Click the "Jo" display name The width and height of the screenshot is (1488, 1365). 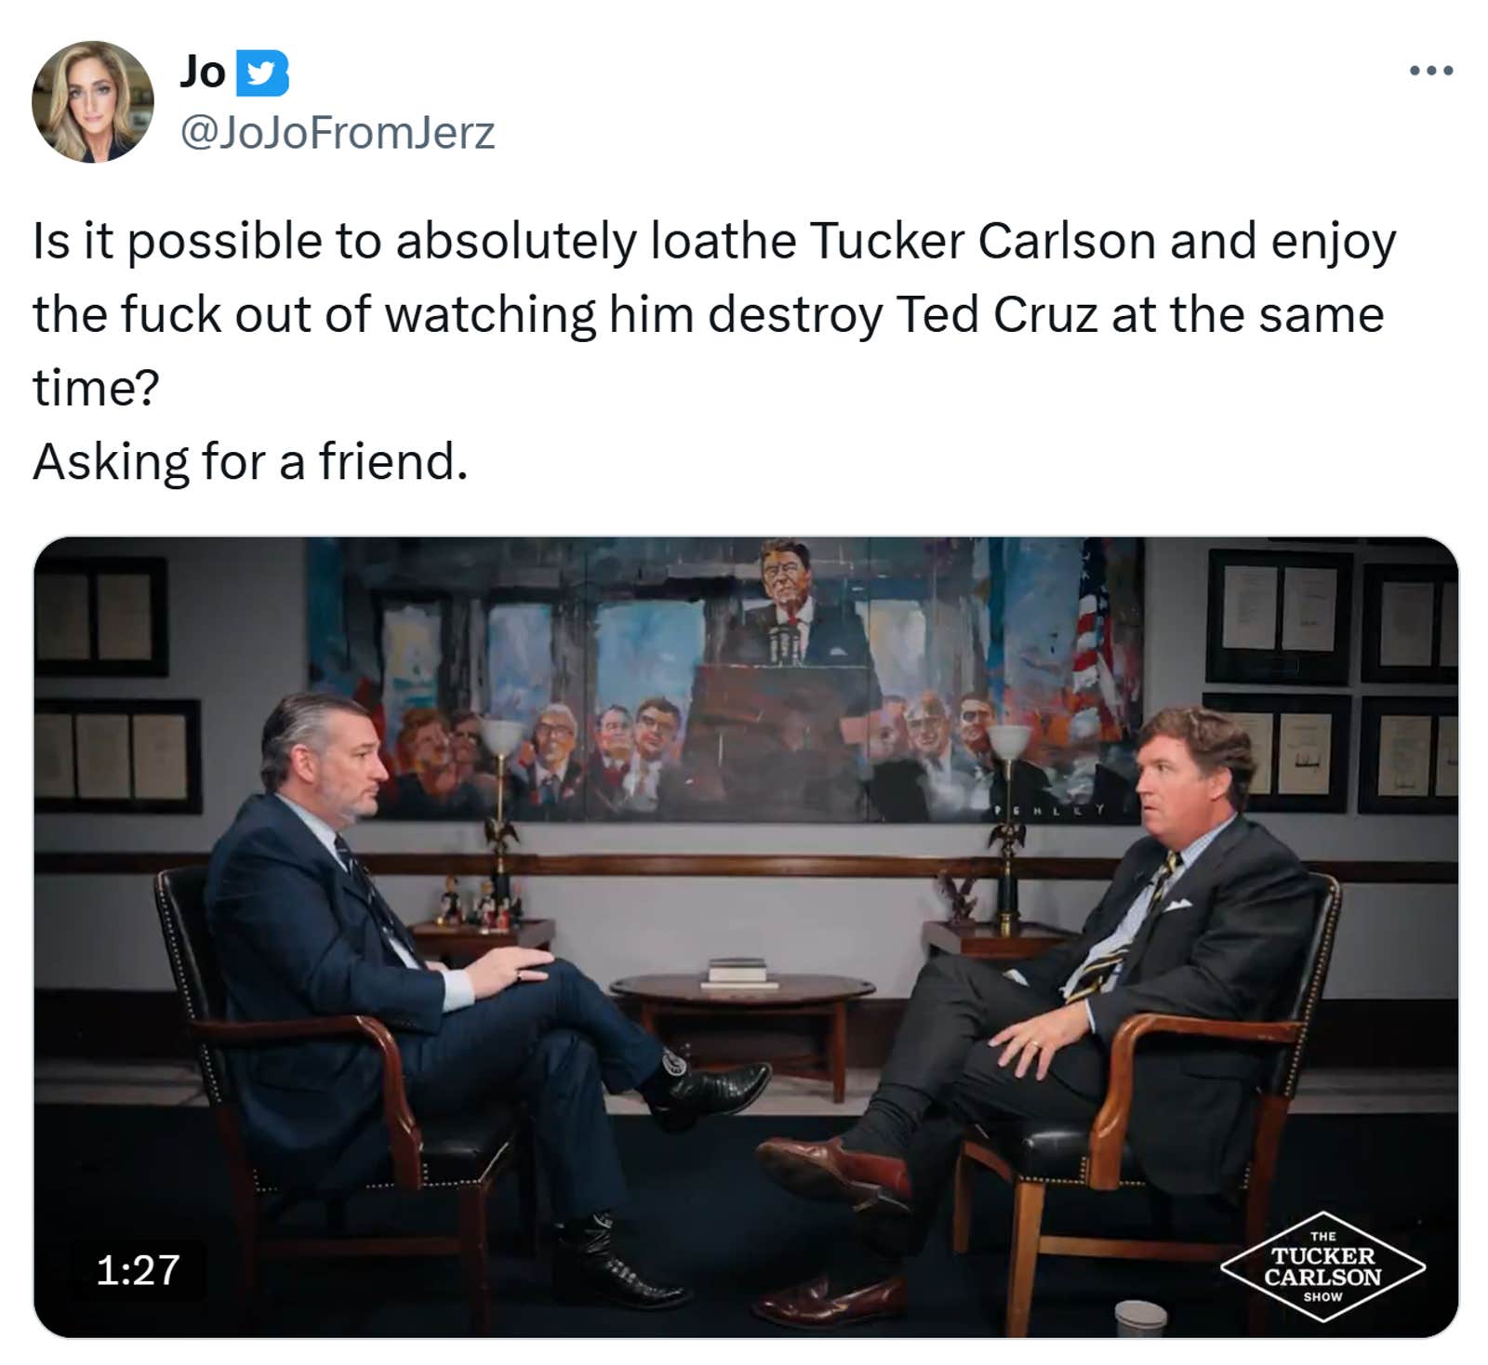click(x=202, y=72)
